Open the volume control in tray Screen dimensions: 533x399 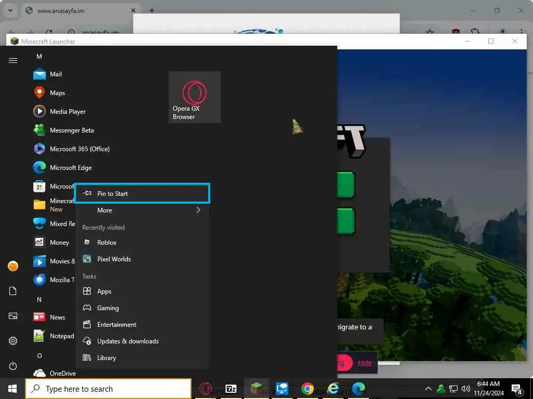tap(465, 389)
